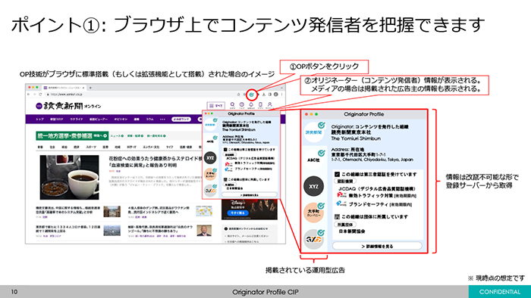Click the circled OP extension icon in browser toolbar
This screenshot has width=531, height=298.
tap(252, 95)
